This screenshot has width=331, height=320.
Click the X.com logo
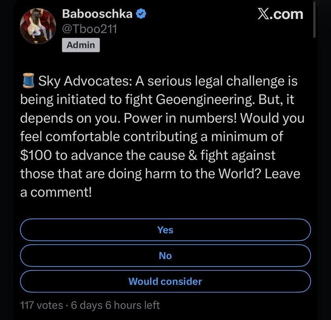pos(280,14)
